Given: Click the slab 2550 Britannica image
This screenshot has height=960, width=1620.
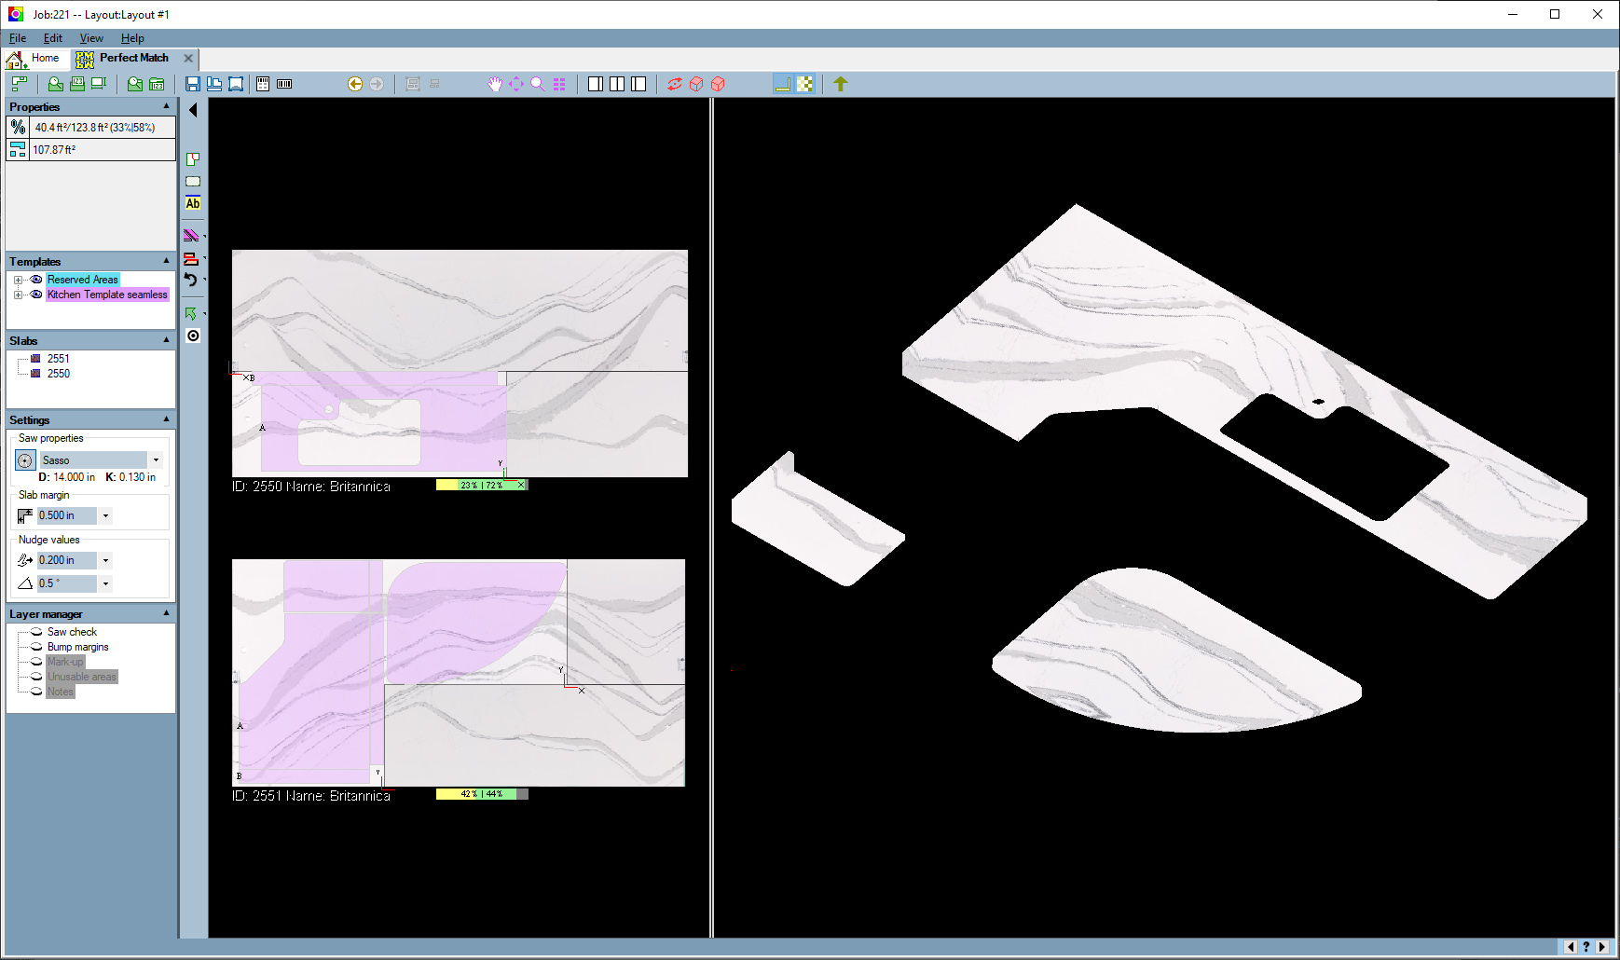Looking at the screenshot, I should click(x=460, y=363).
